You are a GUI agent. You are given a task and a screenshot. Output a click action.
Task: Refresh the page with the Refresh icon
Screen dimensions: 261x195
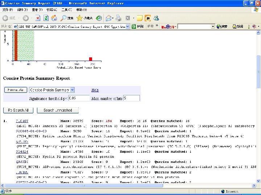46,18
